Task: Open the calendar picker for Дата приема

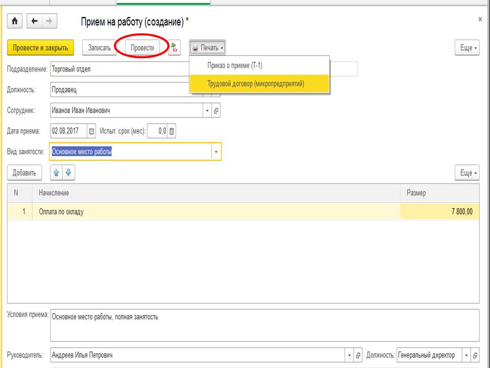Action: tap(91, 131)
